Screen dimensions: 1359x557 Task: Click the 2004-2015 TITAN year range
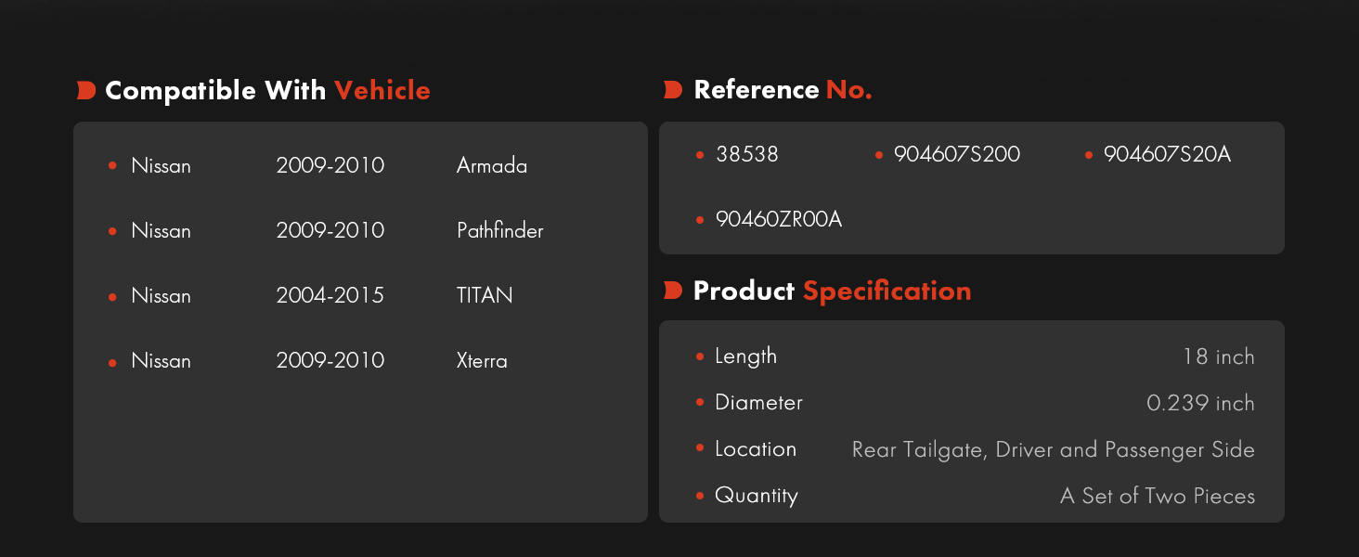330,295
